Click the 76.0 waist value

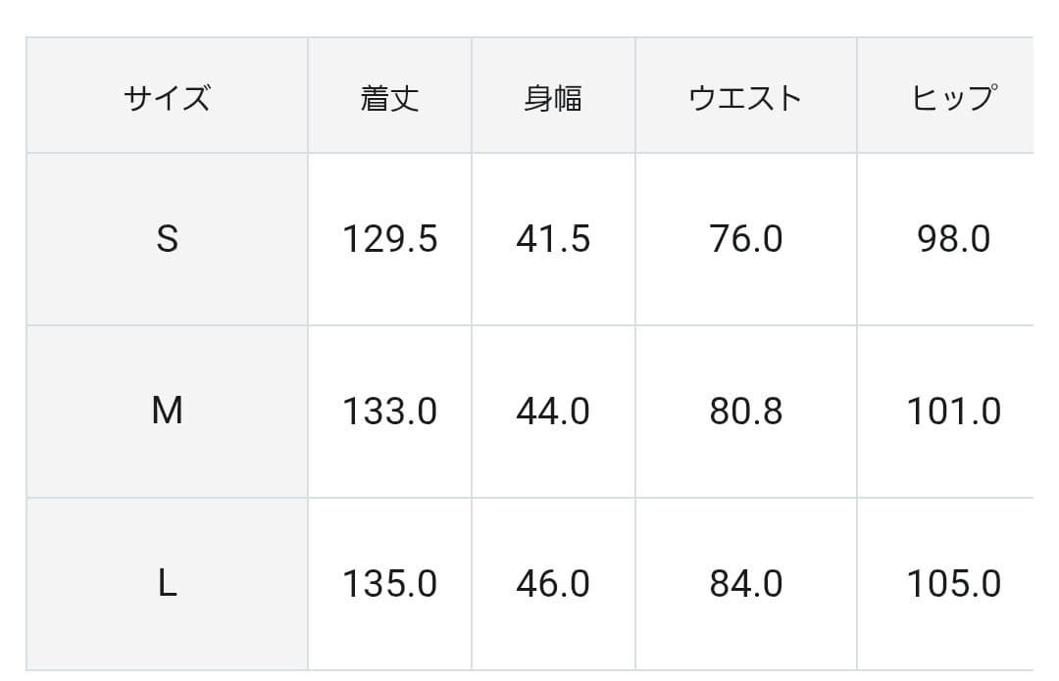(745, 239)
